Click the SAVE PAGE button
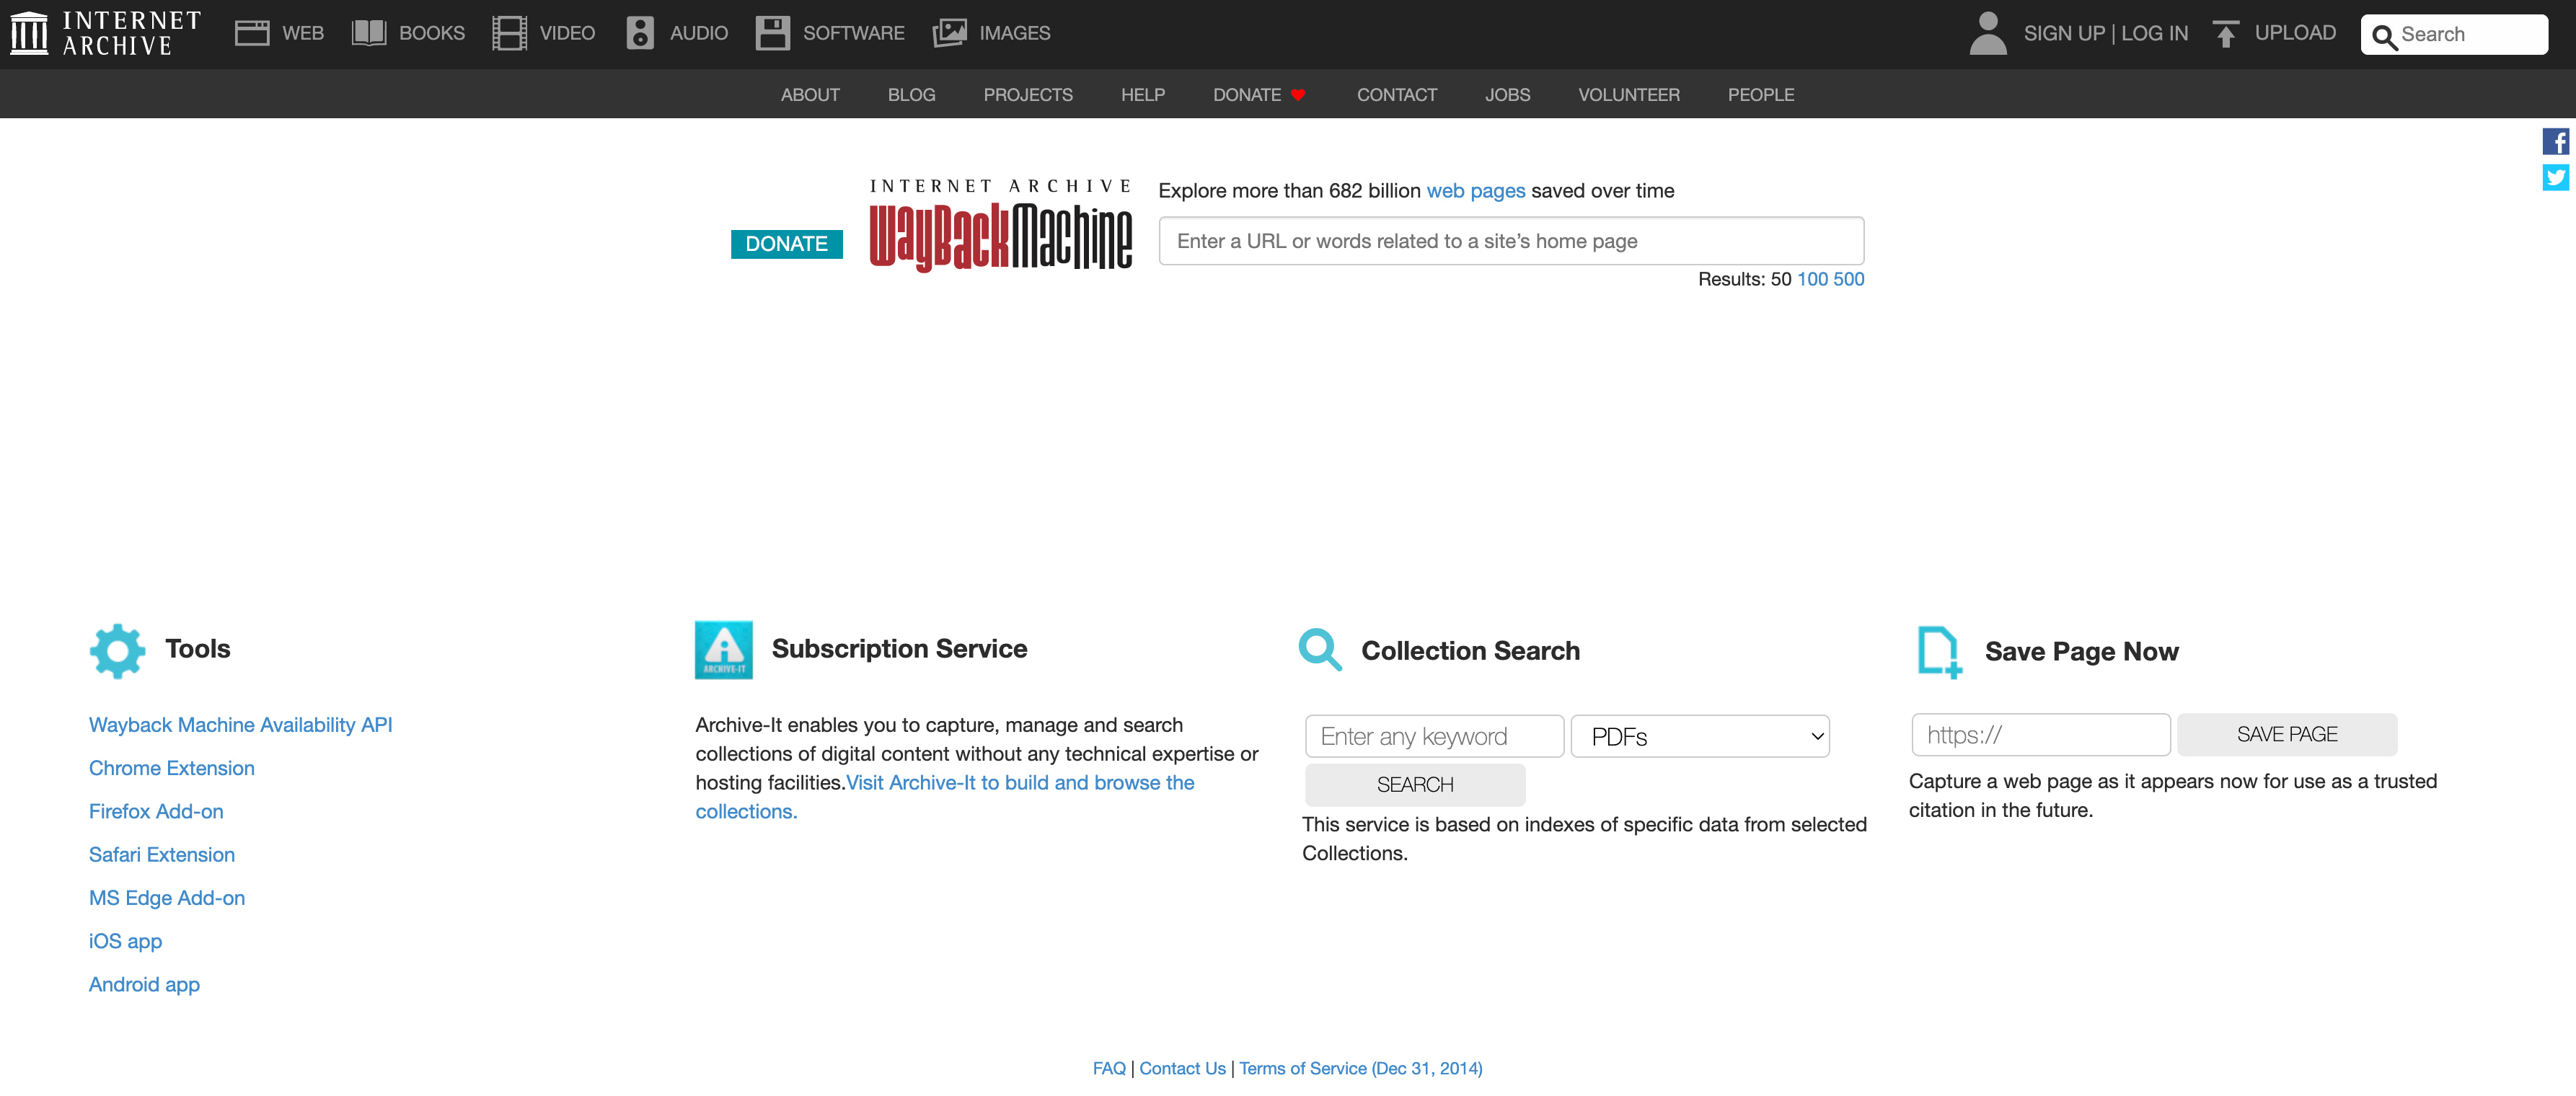This screenshot has height=1096, width=2576. pyautogui.click(x=2287, y=733)
